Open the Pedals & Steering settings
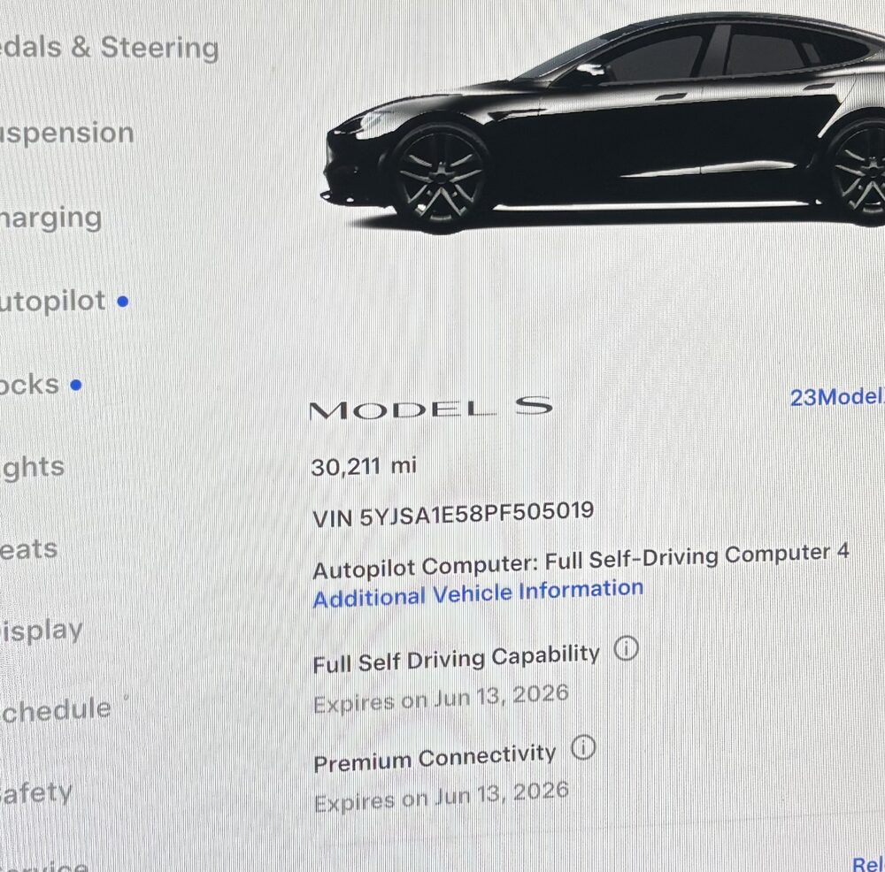Screen dimensions: 885x872 [110, 48]
